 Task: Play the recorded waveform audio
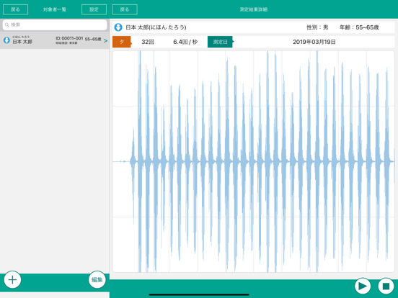point(363,286)
